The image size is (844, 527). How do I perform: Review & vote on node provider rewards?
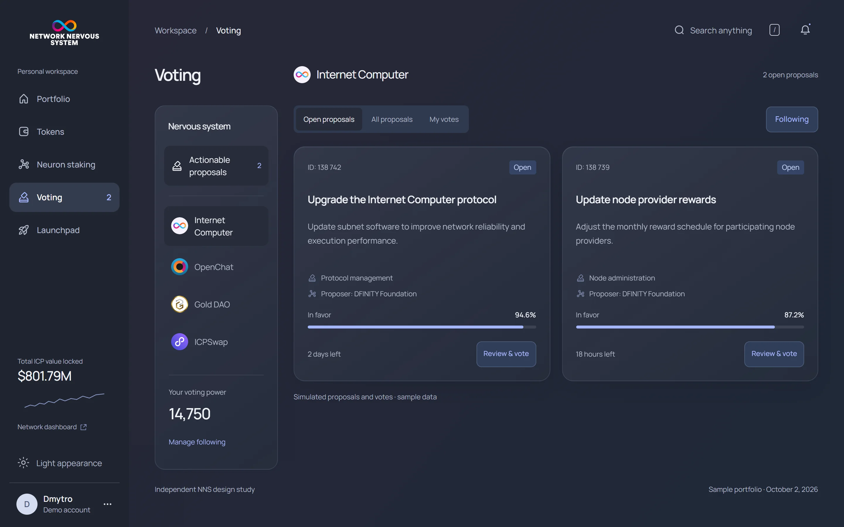pyautogui.click(x=774, y=354)
